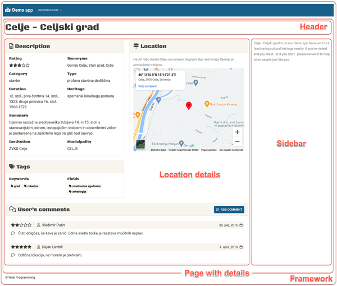Click the CELJE municipality value
Image resolution: width=337 pixels, height=286 pixels.
pos(72,149)
